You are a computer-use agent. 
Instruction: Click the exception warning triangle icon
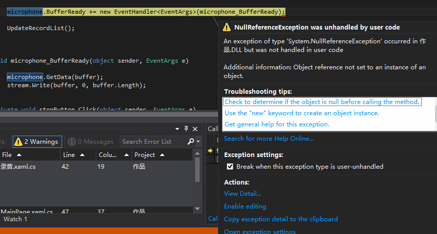[227, 27]
